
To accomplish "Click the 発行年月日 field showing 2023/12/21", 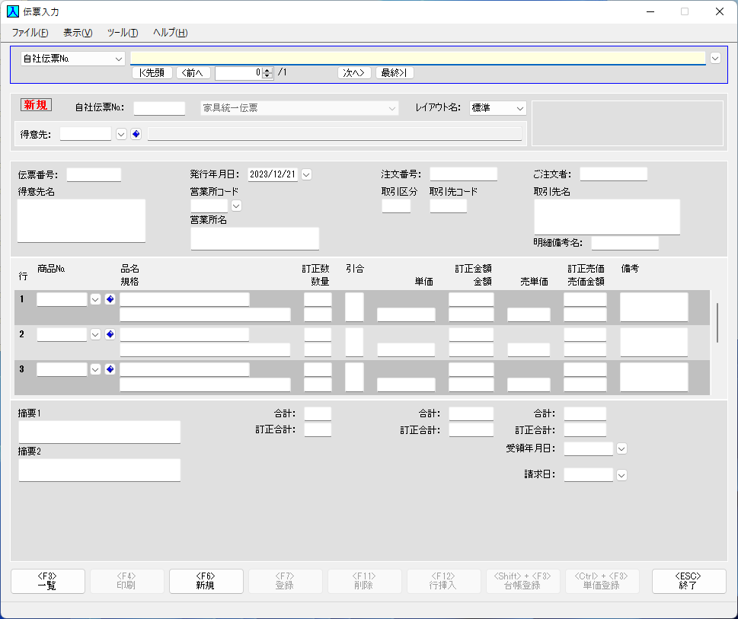I will pyautogui.click(x=273, y=174).
